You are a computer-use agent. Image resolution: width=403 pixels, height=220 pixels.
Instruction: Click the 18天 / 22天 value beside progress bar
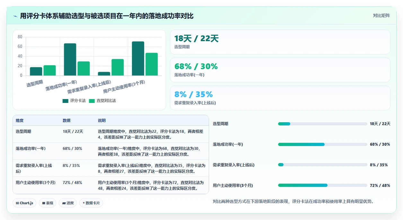[380, 124]
